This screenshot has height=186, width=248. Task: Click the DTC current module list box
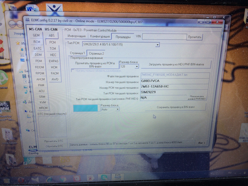pos(52,126)
